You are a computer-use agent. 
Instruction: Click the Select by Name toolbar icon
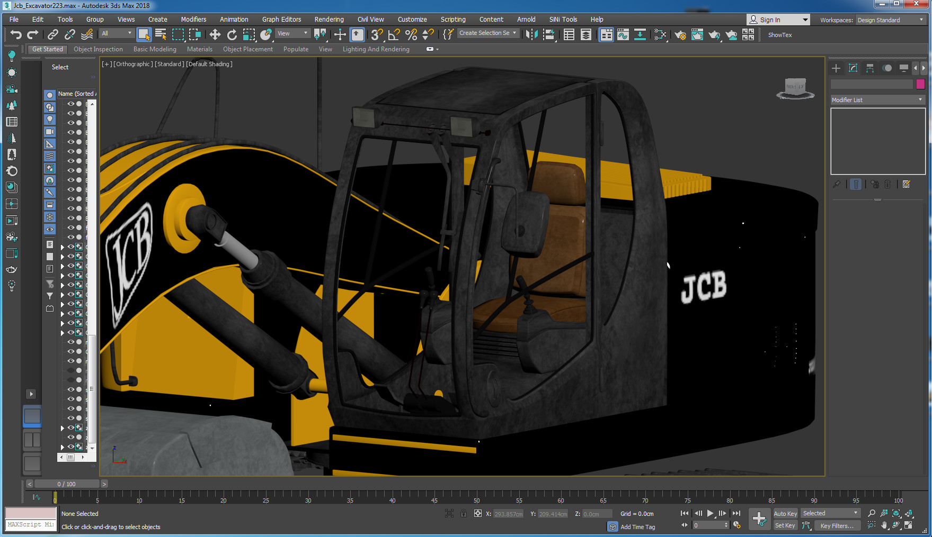coord(161,35)
